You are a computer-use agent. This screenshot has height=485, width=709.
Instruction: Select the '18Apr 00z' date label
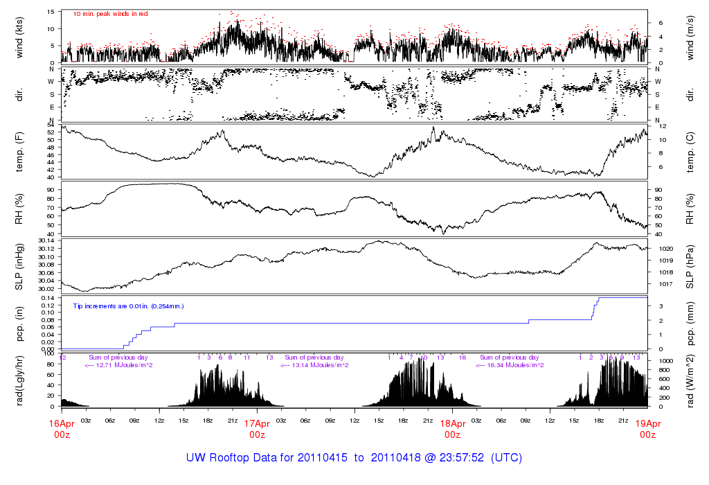[453, 430]
